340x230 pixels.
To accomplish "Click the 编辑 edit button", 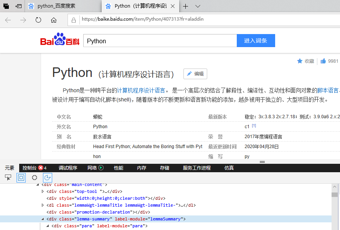I will pyautogui.click(x=195, y=74).
